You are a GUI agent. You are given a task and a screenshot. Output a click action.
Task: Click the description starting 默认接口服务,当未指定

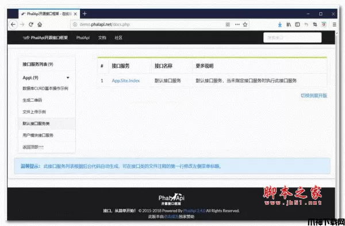[x=246, y=81]
